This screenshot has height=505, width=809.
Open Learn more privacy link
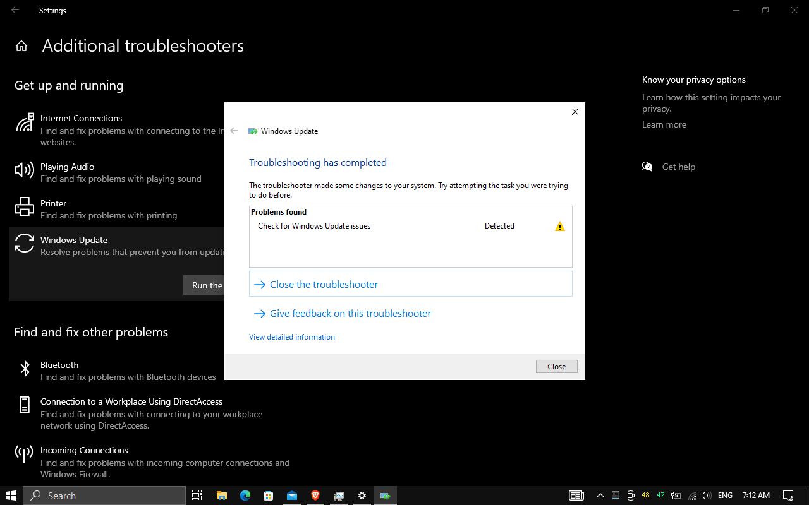click(664, 124)
